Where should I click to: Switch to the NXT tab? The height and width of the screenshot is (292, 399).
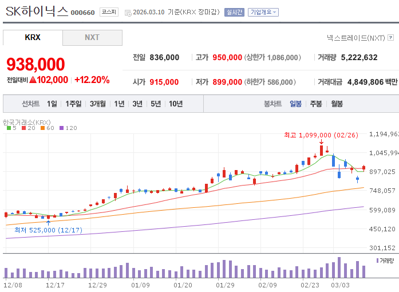92,37
